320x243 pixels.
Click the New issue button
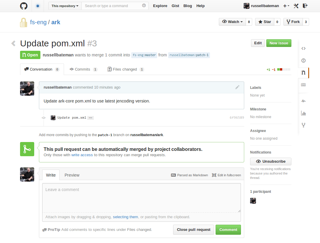pos(279,43)
